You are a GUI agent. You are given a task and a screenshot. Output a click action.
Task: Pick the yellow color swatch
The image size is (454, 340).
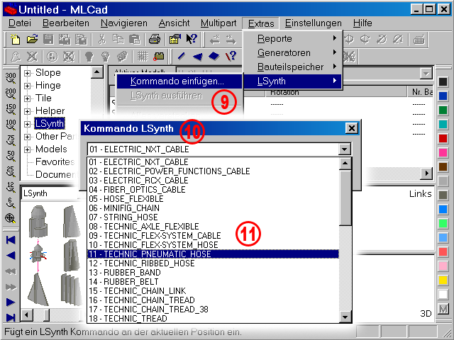tap(443, 280)
